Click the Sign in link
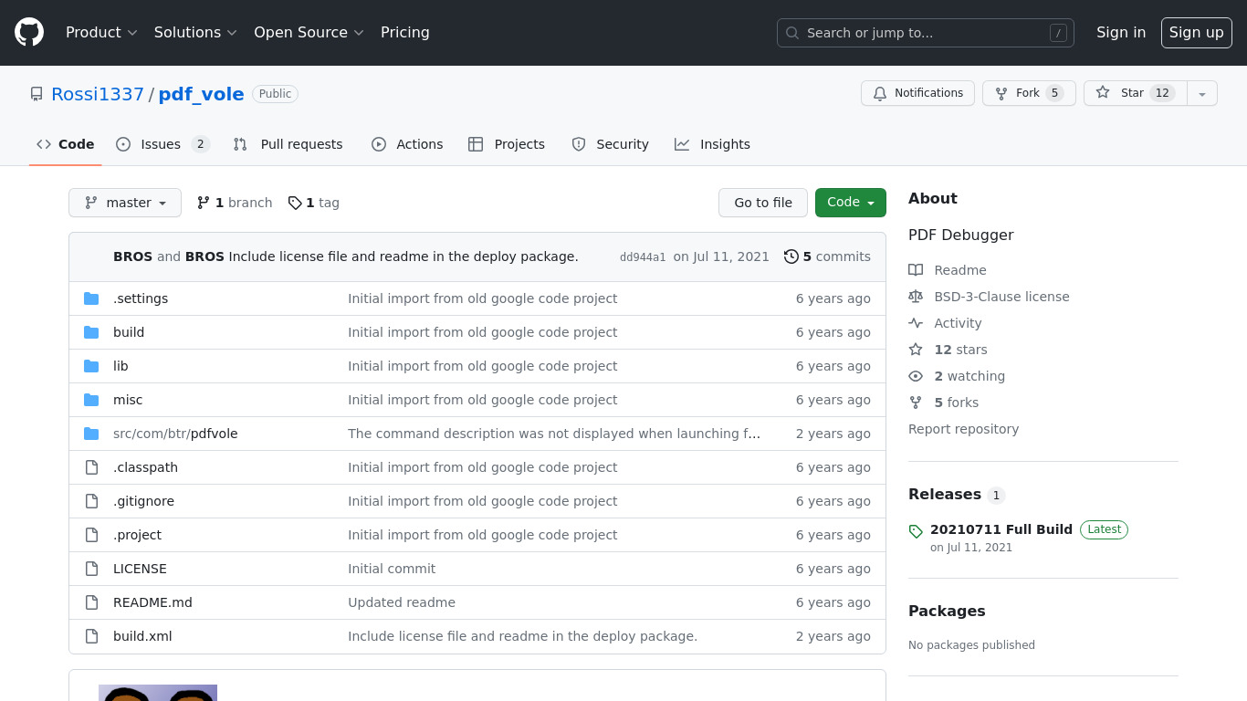Screen dimensions: 1247x701 (x=1120, y=33)
